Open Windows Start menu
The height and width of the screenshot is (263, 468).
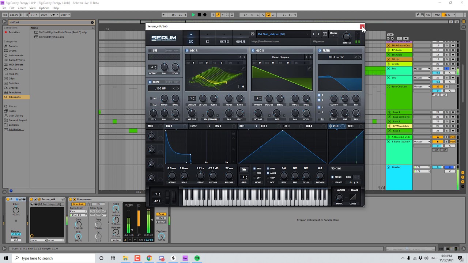[5, 258]
